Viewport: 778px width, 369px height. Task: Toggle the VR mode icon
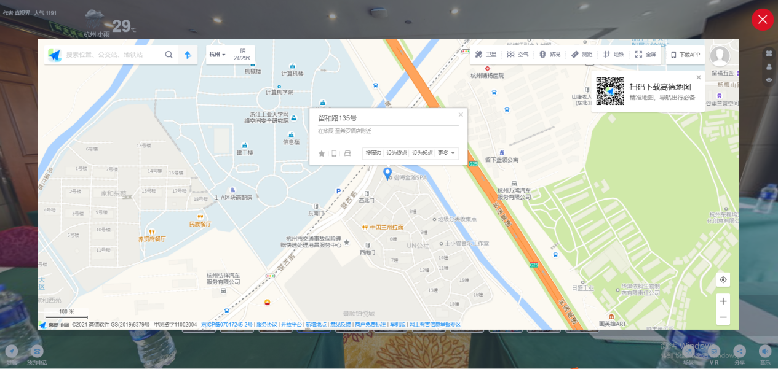715,351
